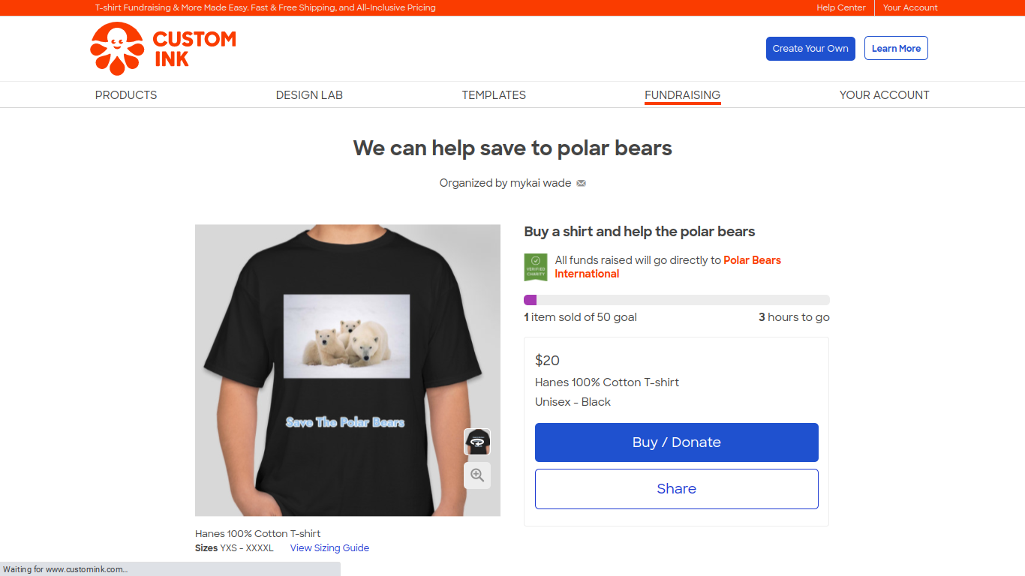Open the View Sizing Guide link
The height and width of the screenshot is (576, 1025).
click(329, 548)
